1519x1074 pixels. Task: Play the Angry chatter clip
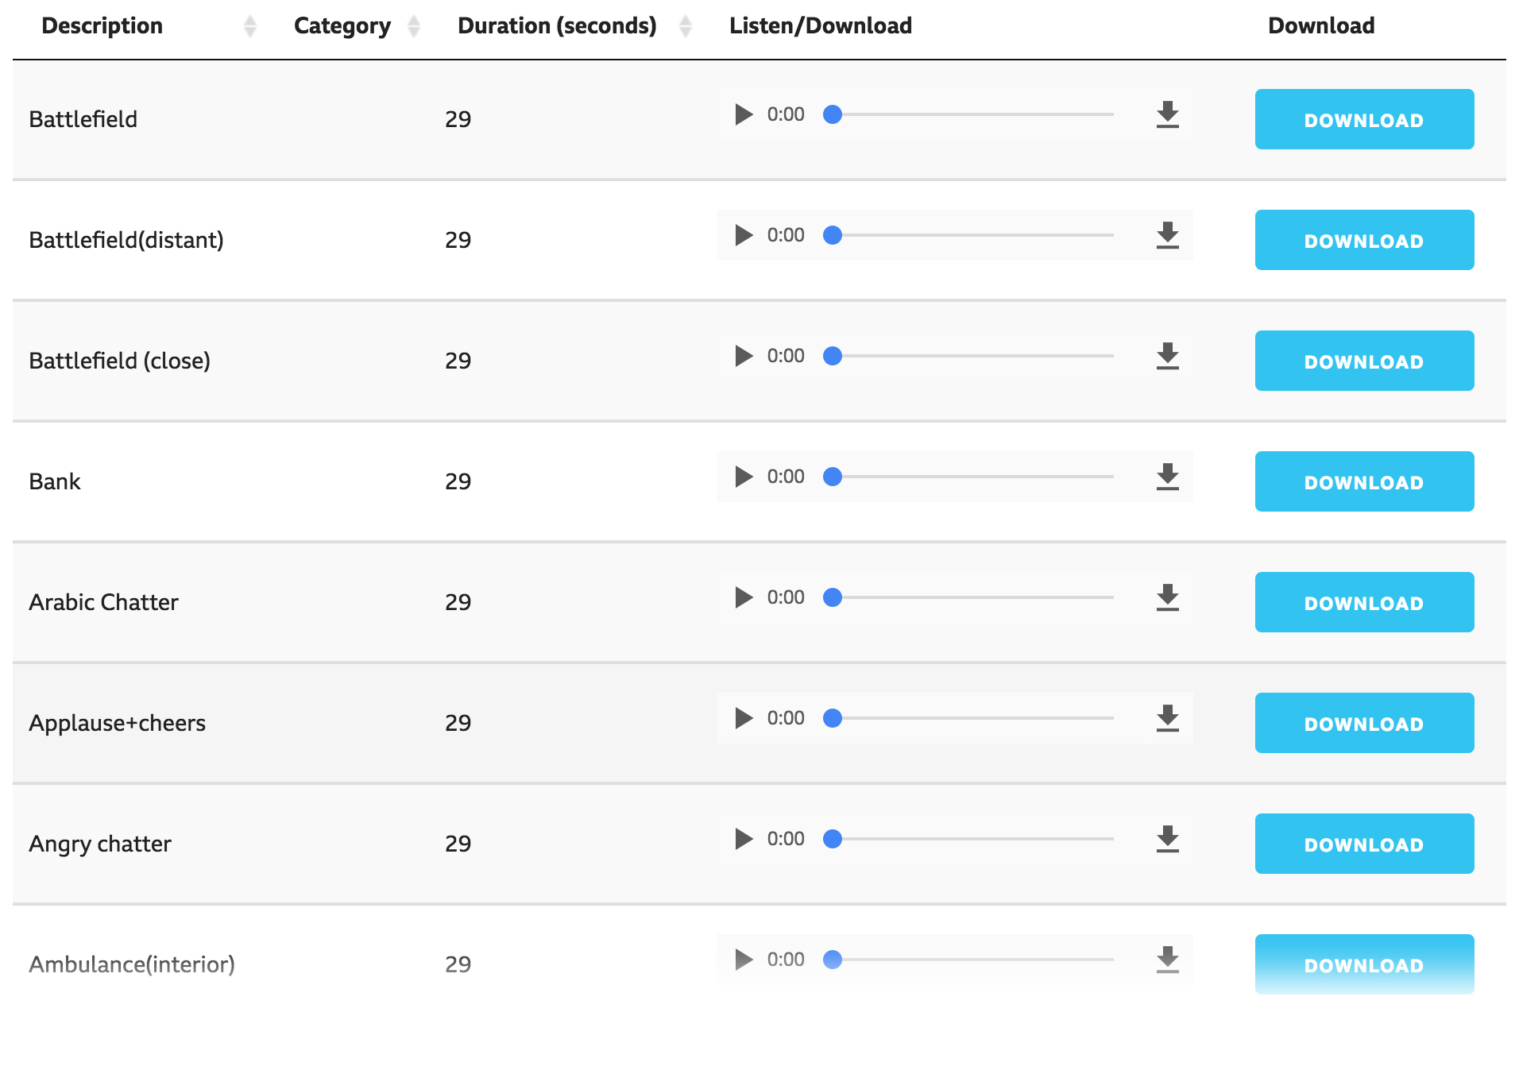click(743, 839)
